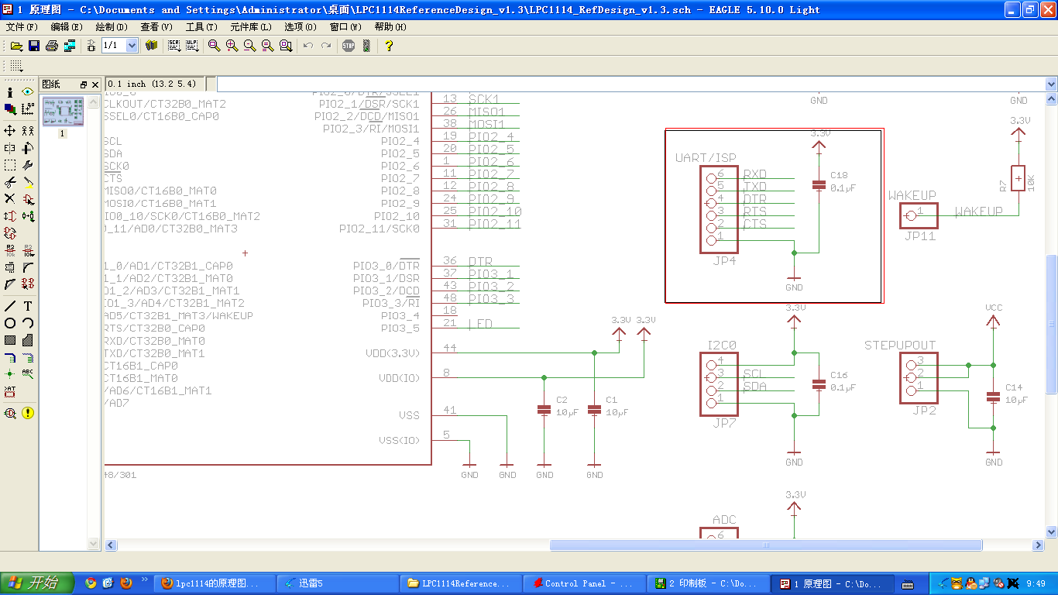Print the schematic sheet
The width and height of the screenshot is (1058, 595).
(x=52, y=46)
